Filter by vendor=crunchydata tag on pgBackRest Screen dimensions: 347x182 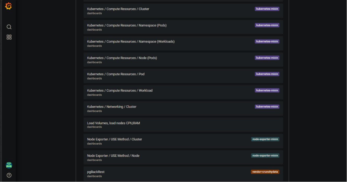click(265, 172)
